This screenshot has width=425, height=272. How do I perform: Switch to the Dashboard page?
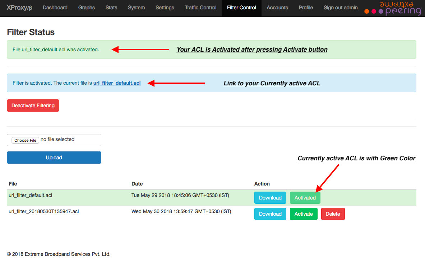point(55,8)
